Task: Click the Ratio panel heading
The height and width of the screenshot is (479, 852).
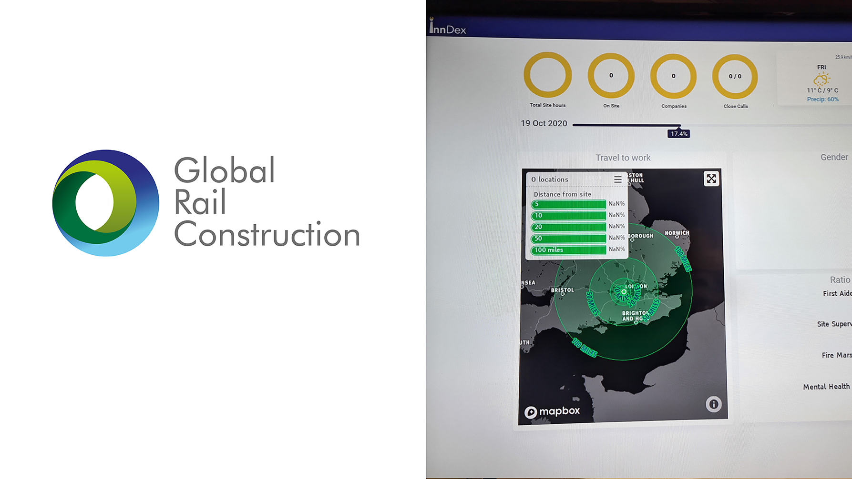Action: [x=840, y=280]
